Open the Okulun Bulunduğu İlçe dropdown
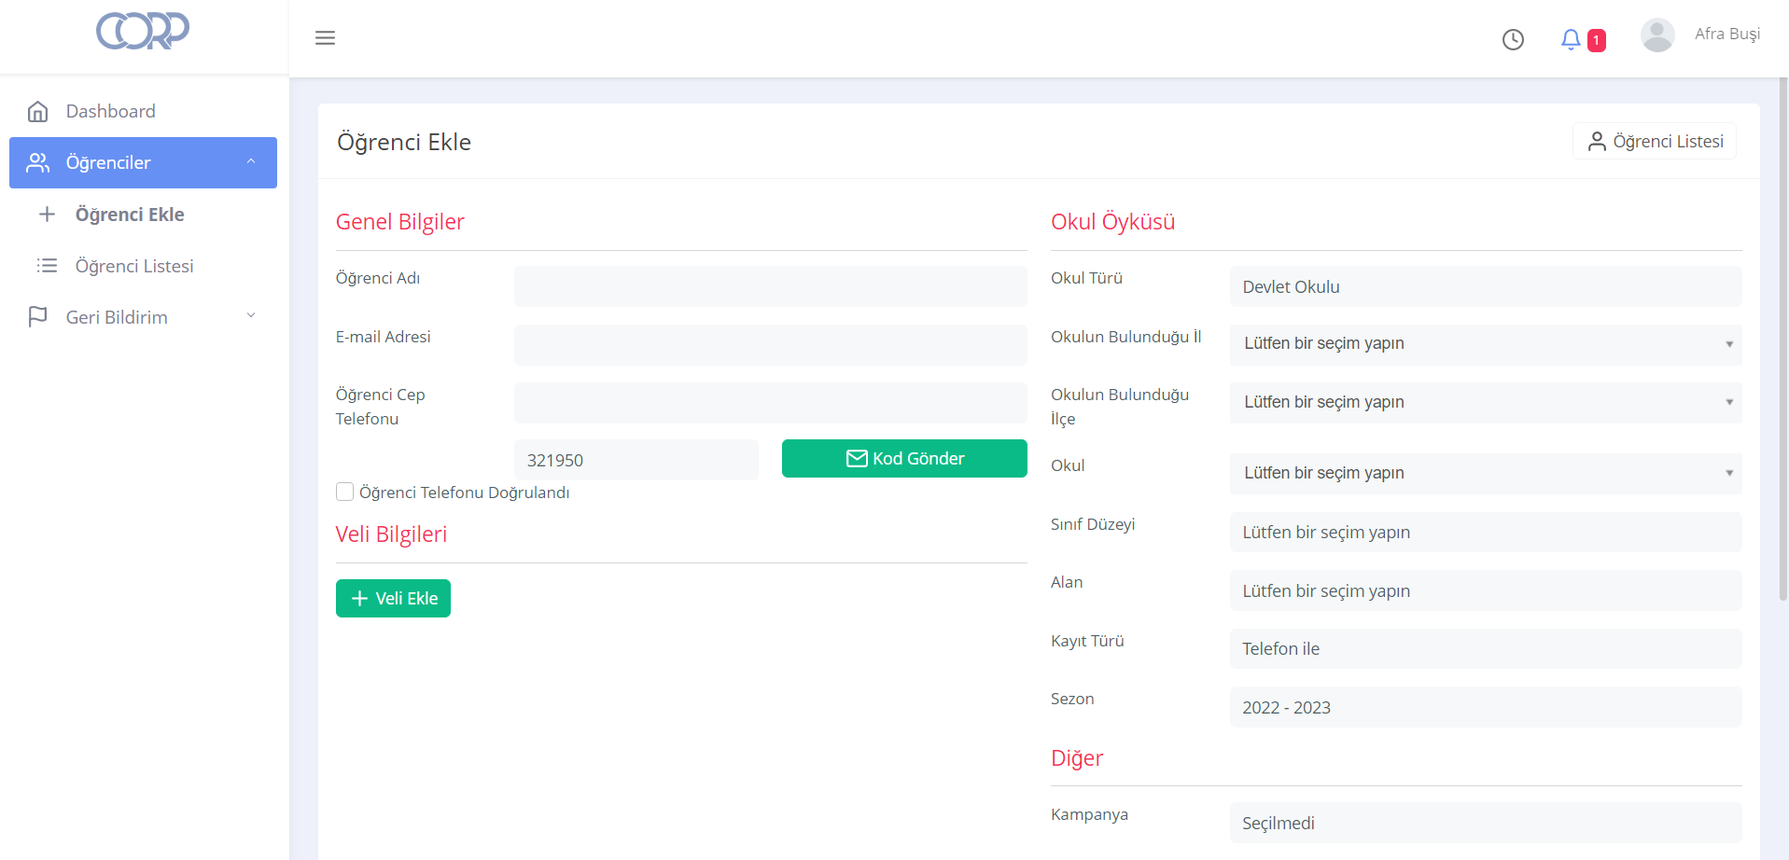 pyautogui.click(x=1485, y=403)
